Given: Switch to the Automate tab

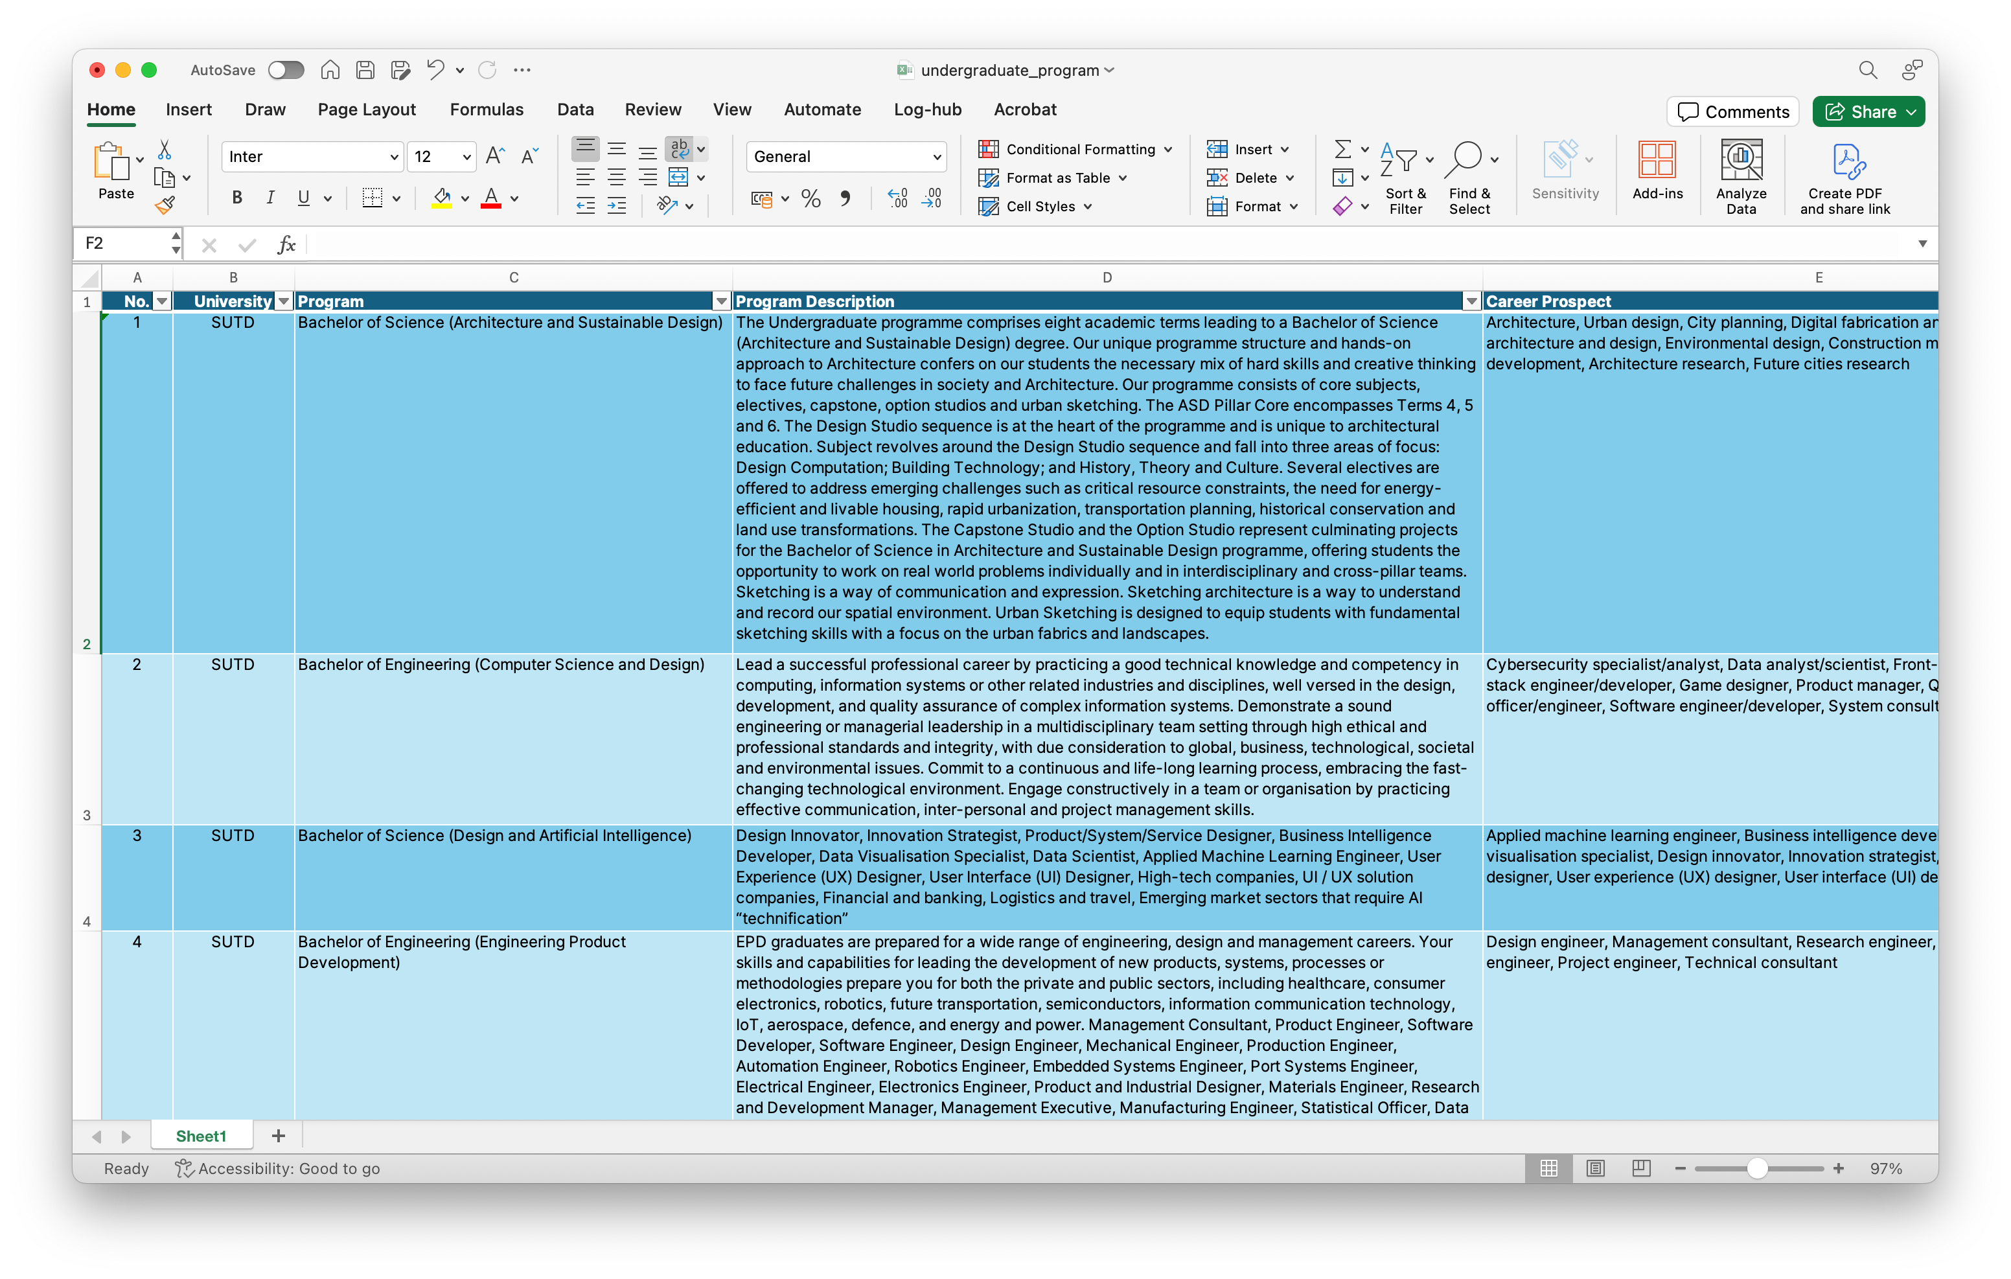Looking at the screenshot, I should (x=822, y=109).
